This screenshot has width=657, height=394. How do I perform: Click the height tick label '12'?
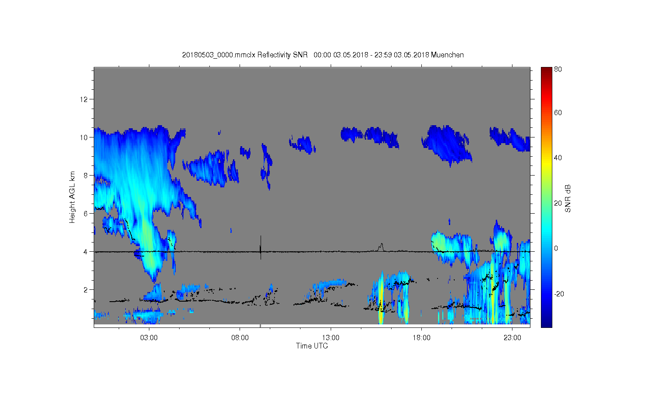[x=83, y=99]
